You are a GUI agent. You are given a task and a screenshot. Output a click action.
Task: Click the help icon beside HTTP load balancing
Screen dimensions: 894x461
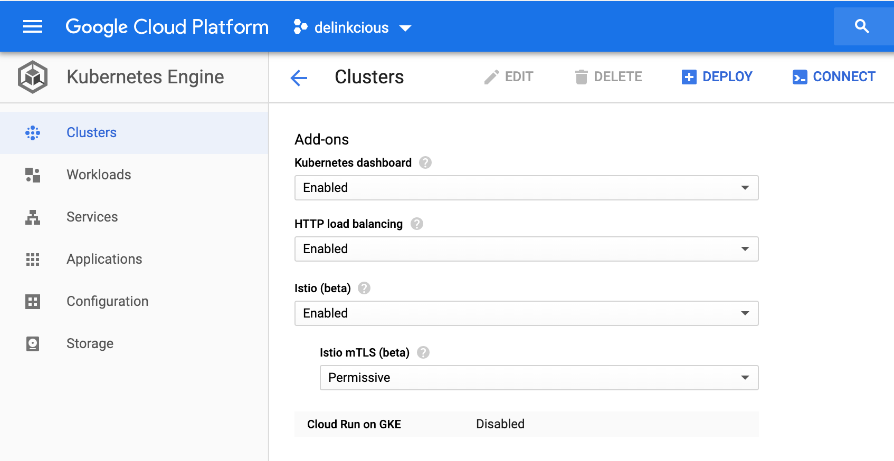(x=417, y=224)
